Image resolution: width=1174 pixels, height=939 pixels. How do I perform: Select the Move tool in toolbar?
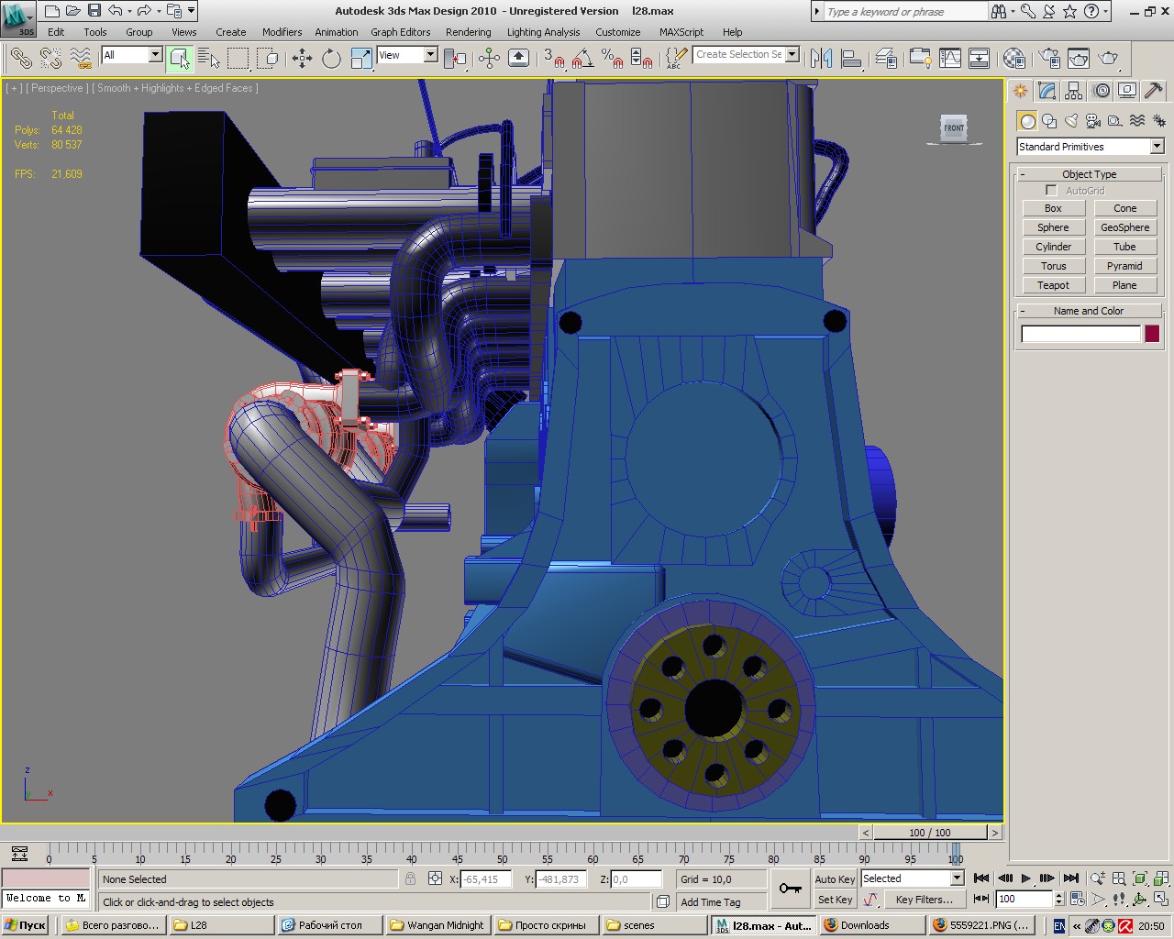click(x=302, y=59)
